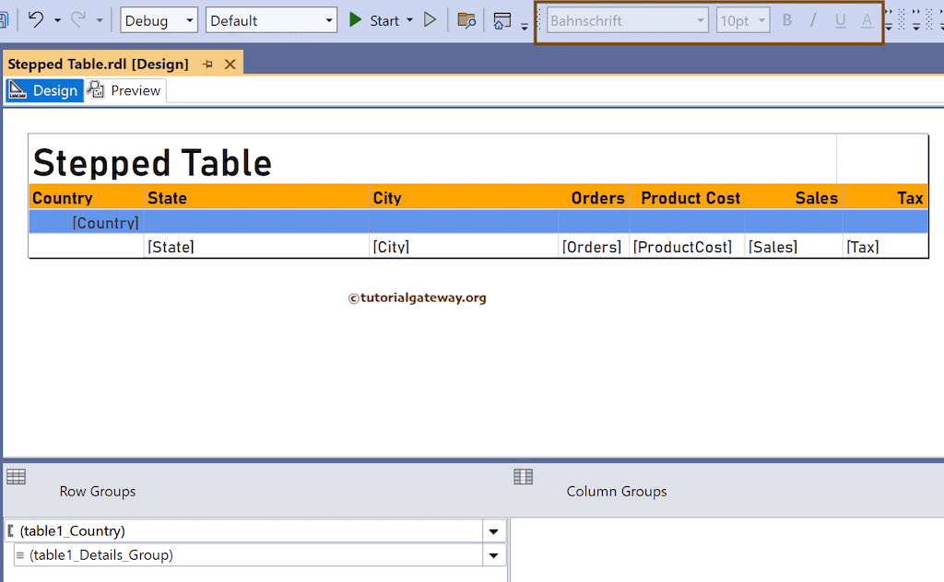944x582 pixels.
Task: Click the Column Groups panel grid icon
Action: coord(523,476)
